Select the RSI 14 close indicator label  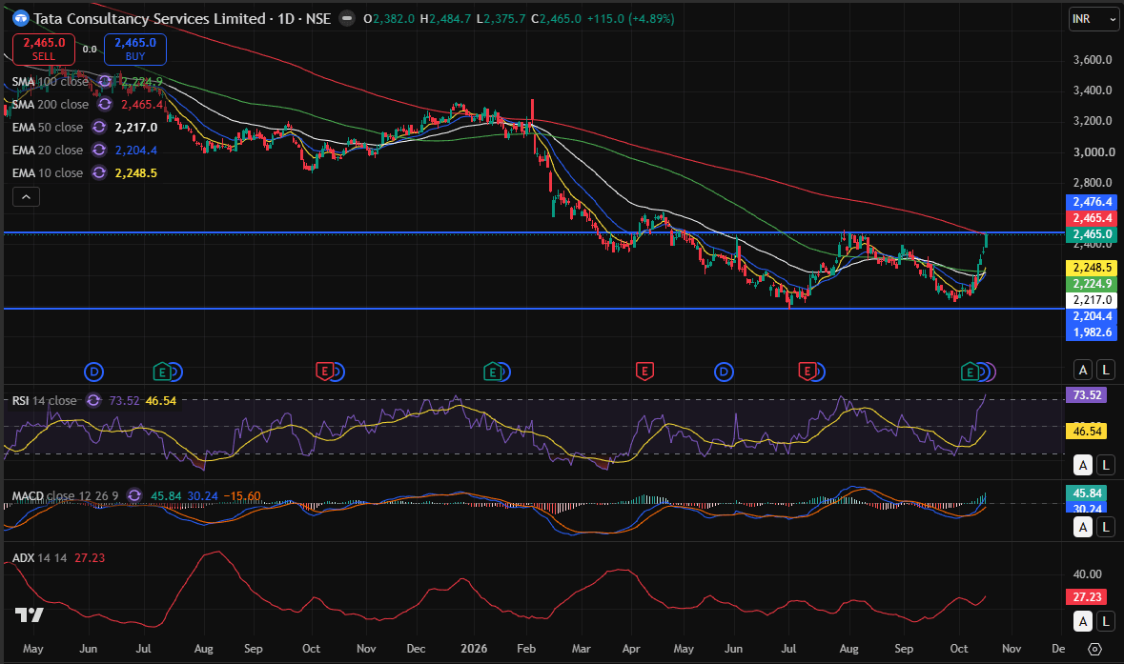[x=45, y=400]
